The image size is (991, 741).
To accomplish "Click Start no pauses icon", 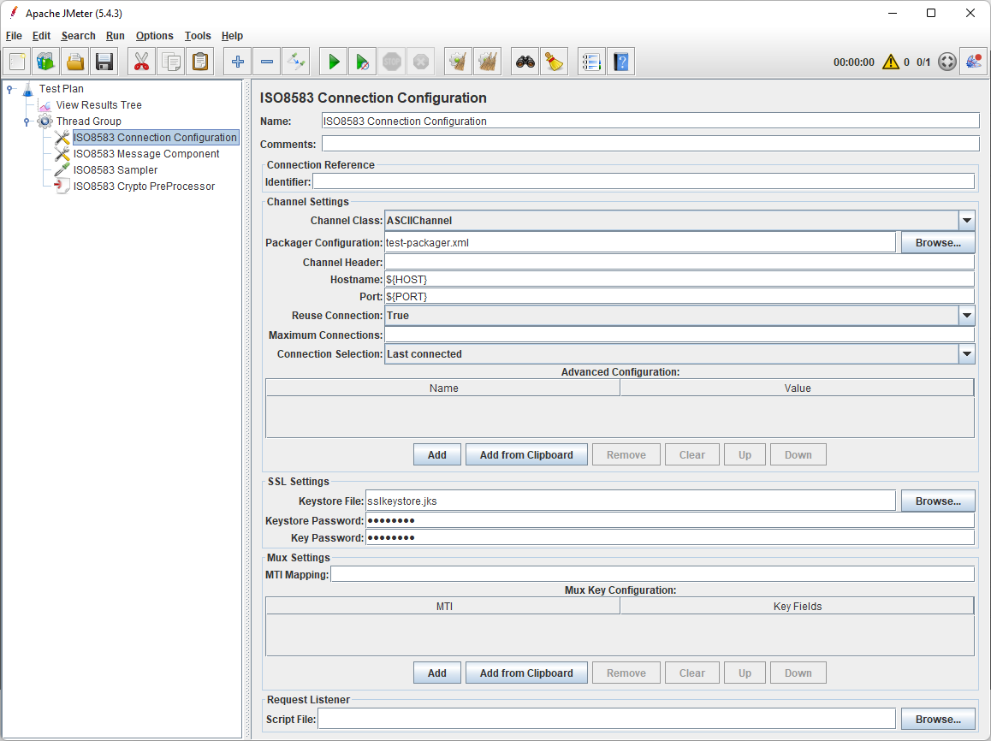I will tap(363, 62).
